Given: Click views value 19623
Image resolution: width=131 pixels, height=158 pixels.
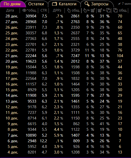Looking at the screenshot, I should pyautogui.click(x=31, y=62).
